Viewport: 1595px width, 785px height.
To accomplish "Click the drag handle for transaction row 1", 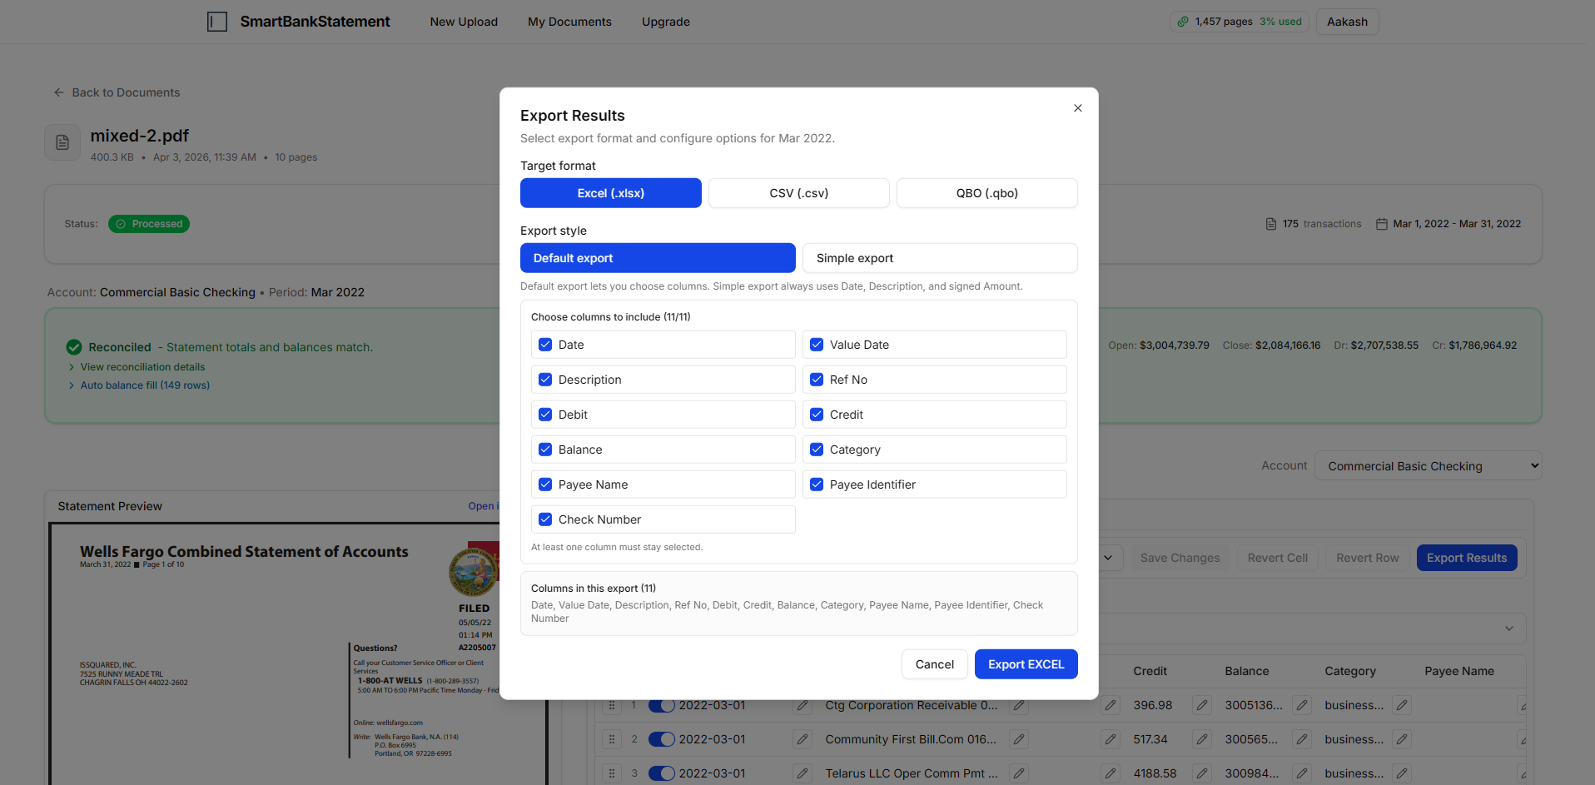I will 612,705.
